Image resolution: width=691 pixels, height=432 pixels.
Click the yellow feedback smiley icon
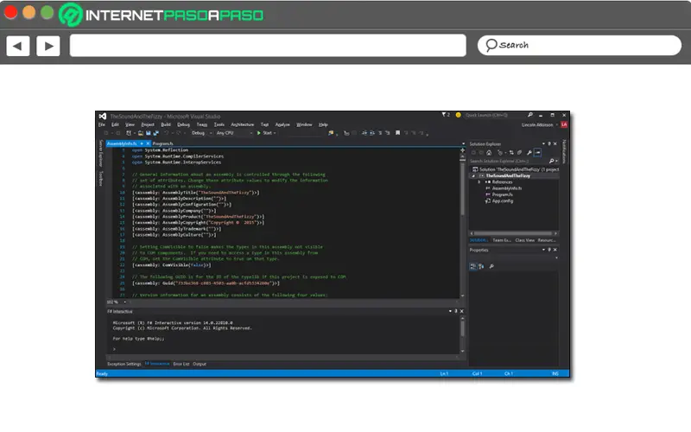click(459, 115)
